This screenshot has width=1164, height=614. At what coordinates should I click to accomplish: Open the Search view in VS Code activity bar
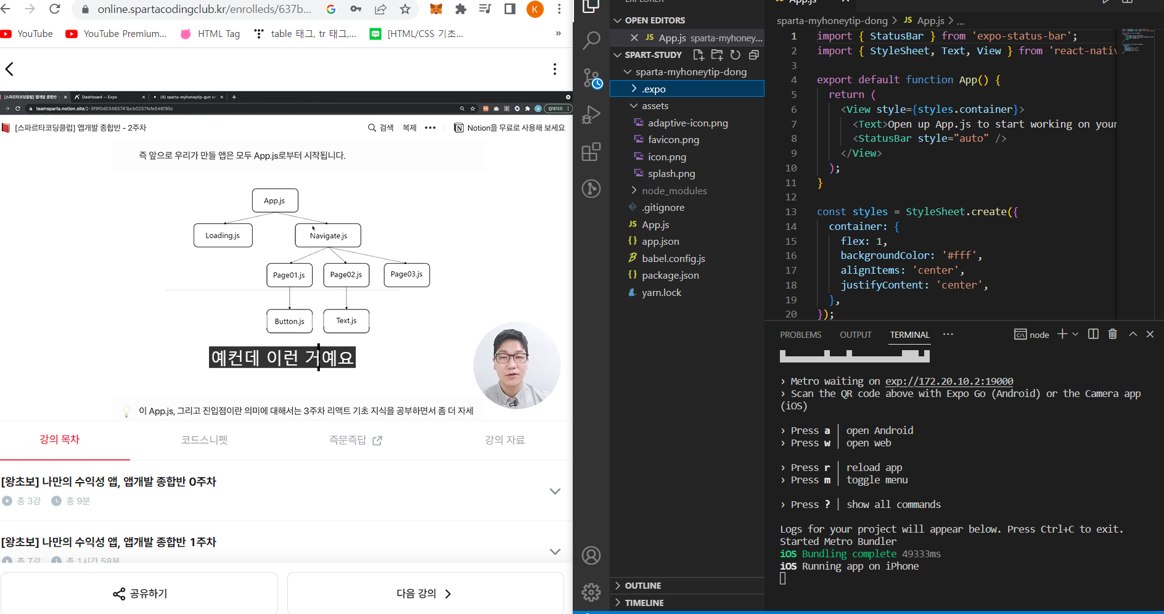[591, 41]
